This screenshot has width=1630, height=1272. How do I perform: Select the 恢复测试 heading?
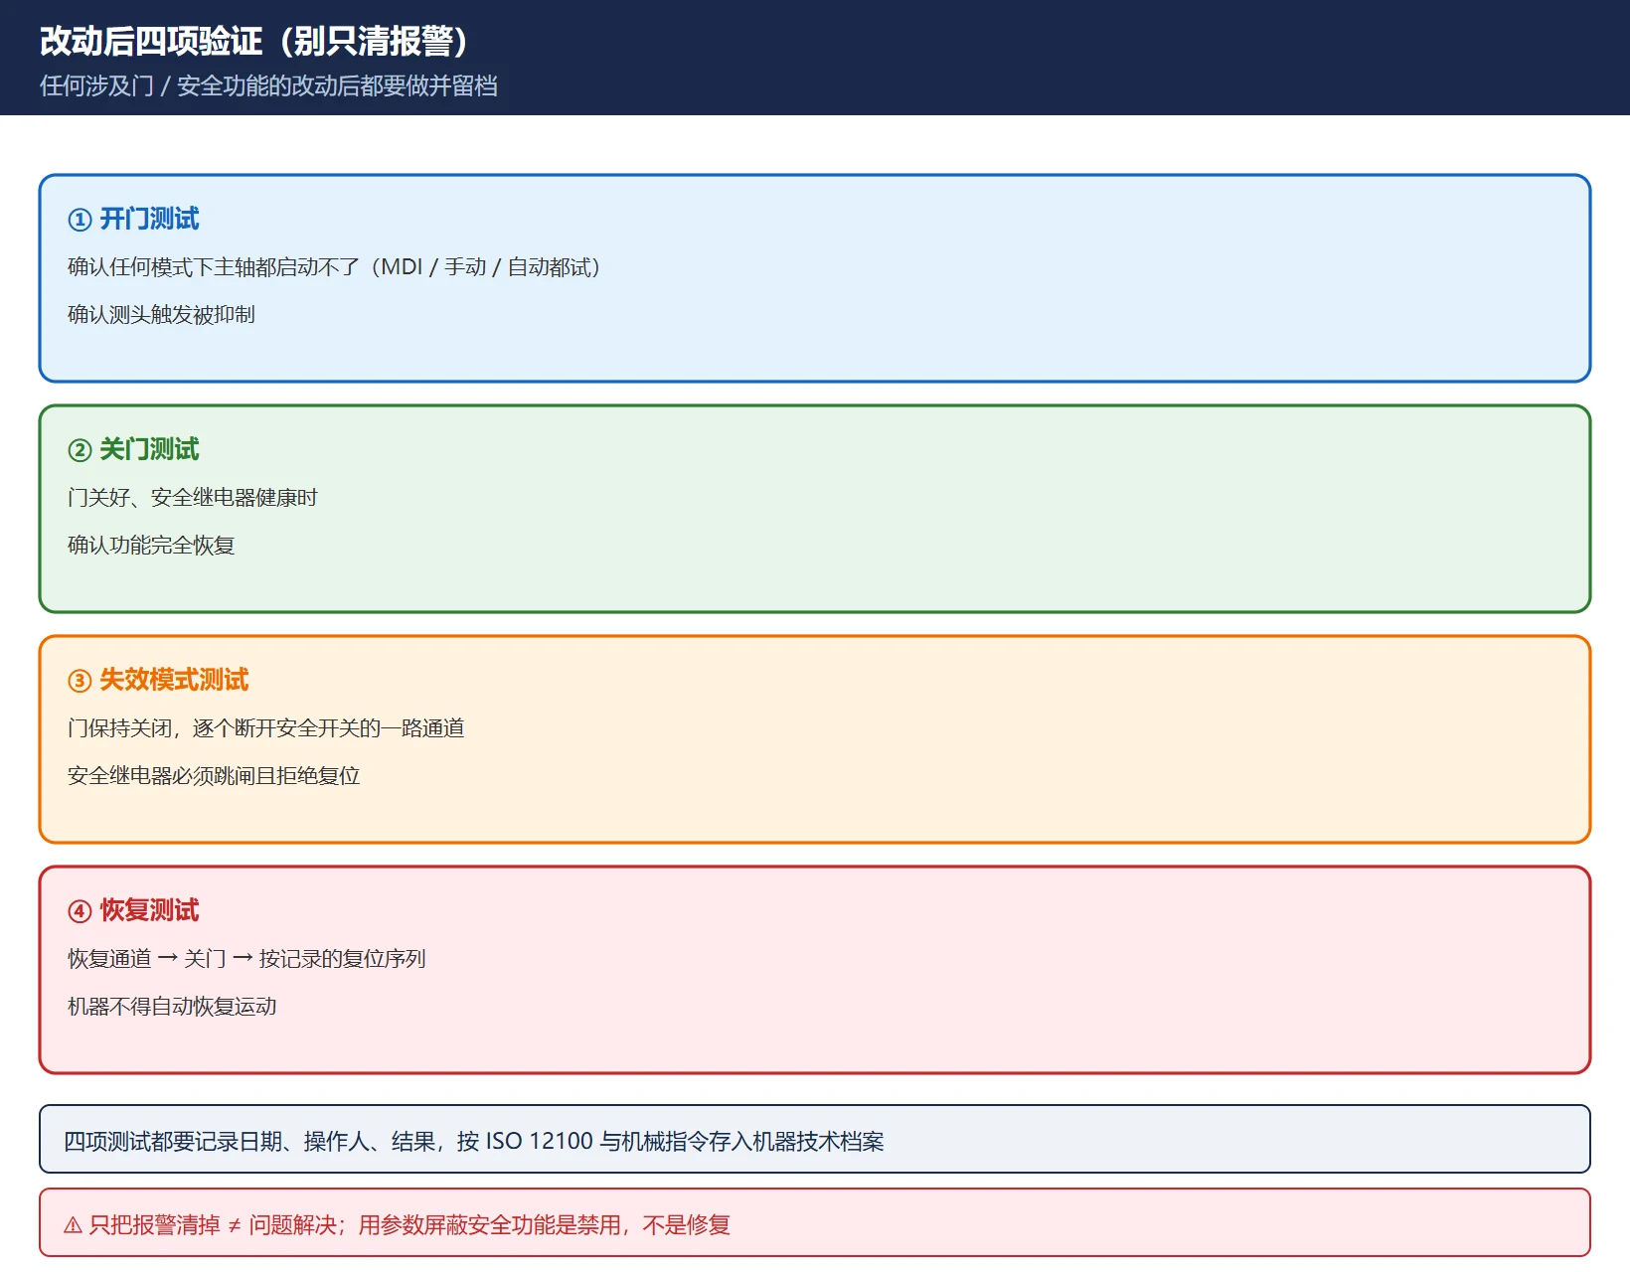[x=149, y=910]
